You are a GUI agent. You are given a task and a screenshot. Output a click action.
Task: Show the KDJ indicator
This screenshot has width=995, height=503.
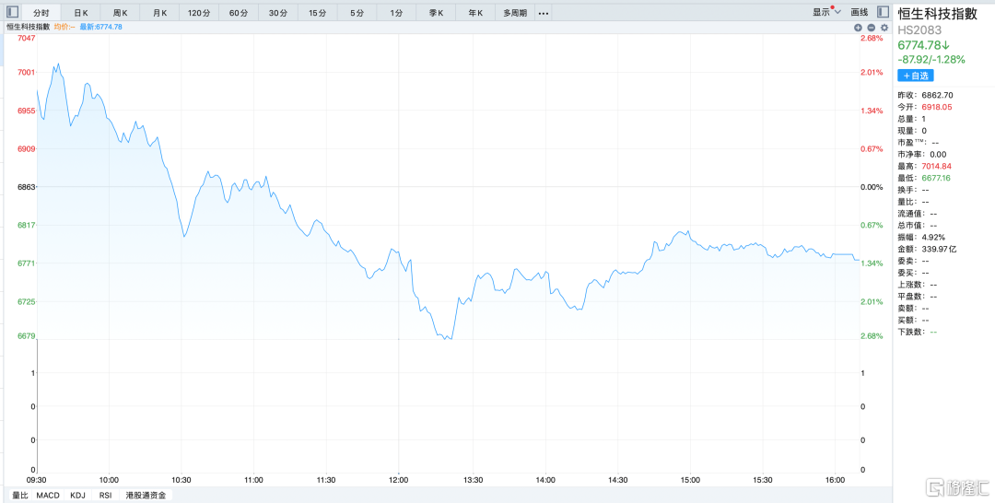coord(77,496)
